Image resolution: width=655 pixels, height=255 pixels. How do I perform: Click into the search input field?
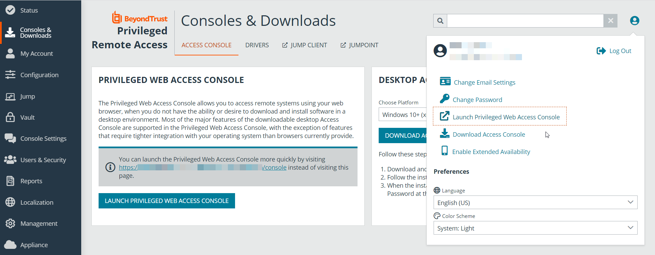click(x=525, y=21)
